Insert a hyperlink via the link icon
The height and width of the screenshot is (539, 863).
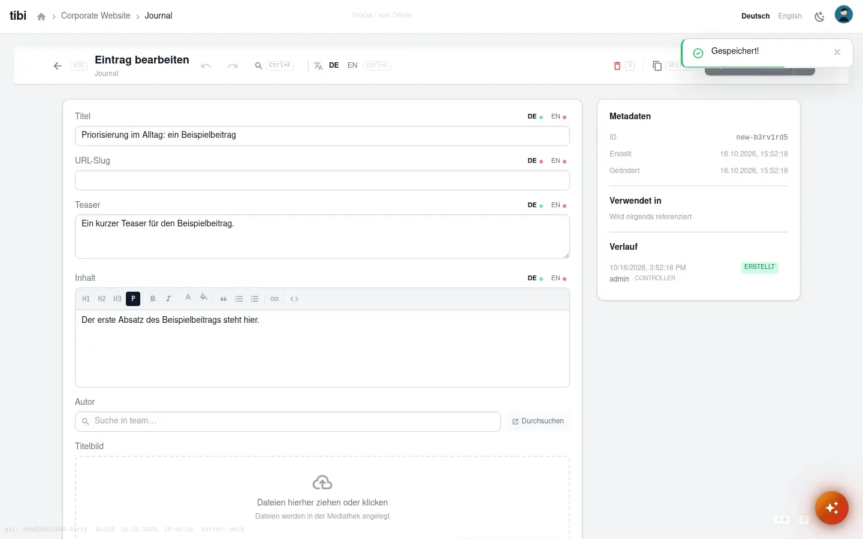(x=274, y=299)
